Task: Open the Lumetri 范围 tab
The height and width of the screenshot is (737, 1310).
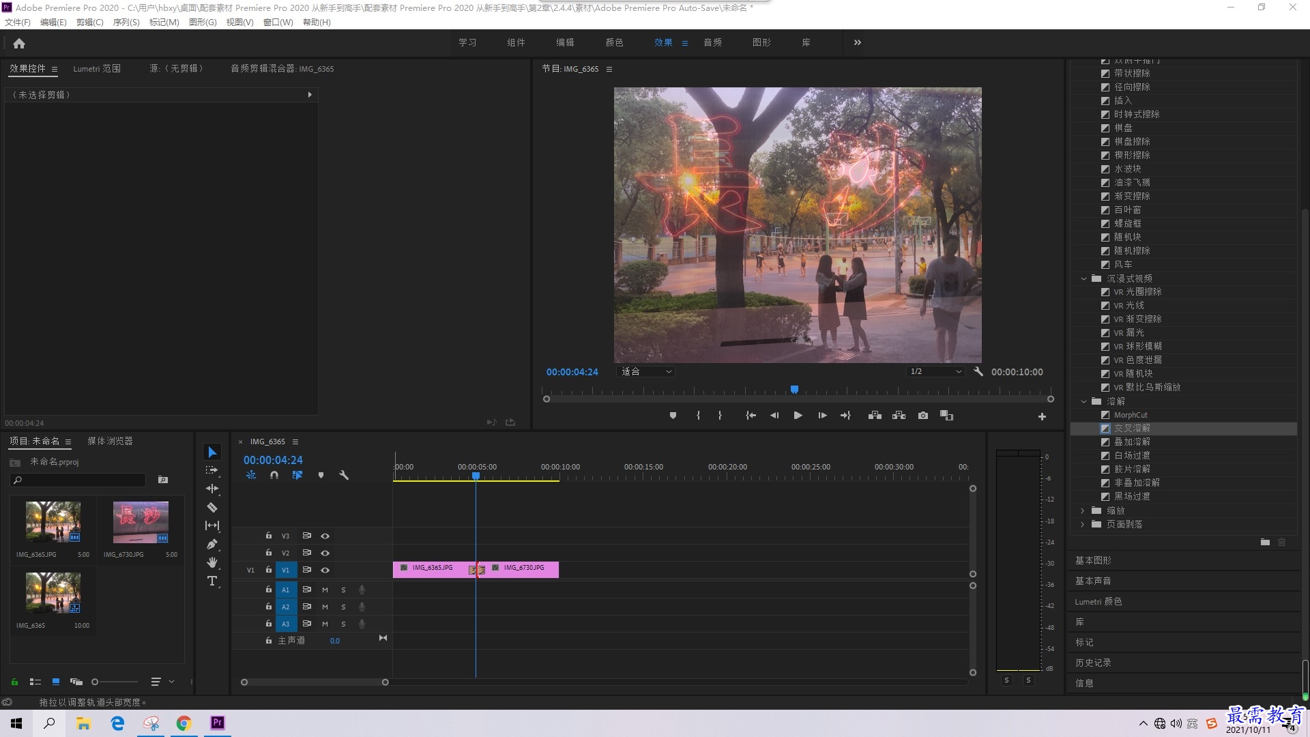Action: [97, 69]
